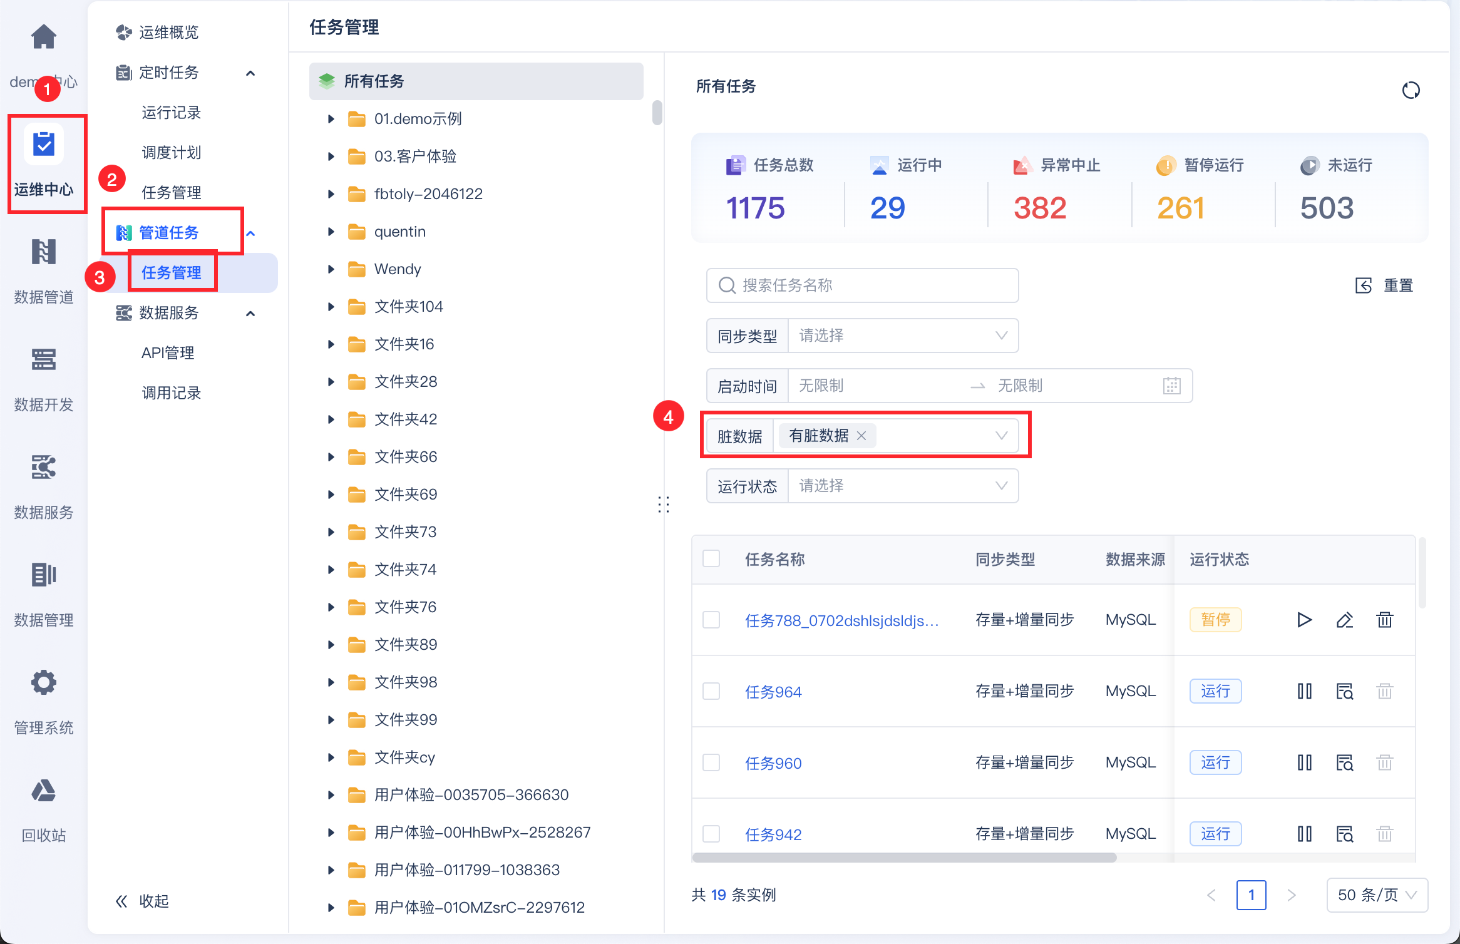
Task: Pause 任务964 with the pause icon
Action: coord(1304,691)
